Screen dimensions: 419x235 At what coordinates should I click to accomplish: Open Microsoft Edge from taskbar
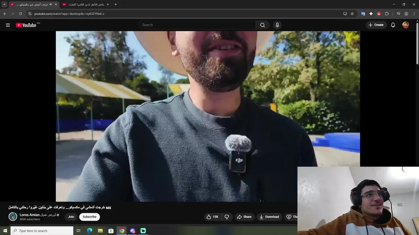(x=90, y=231)
